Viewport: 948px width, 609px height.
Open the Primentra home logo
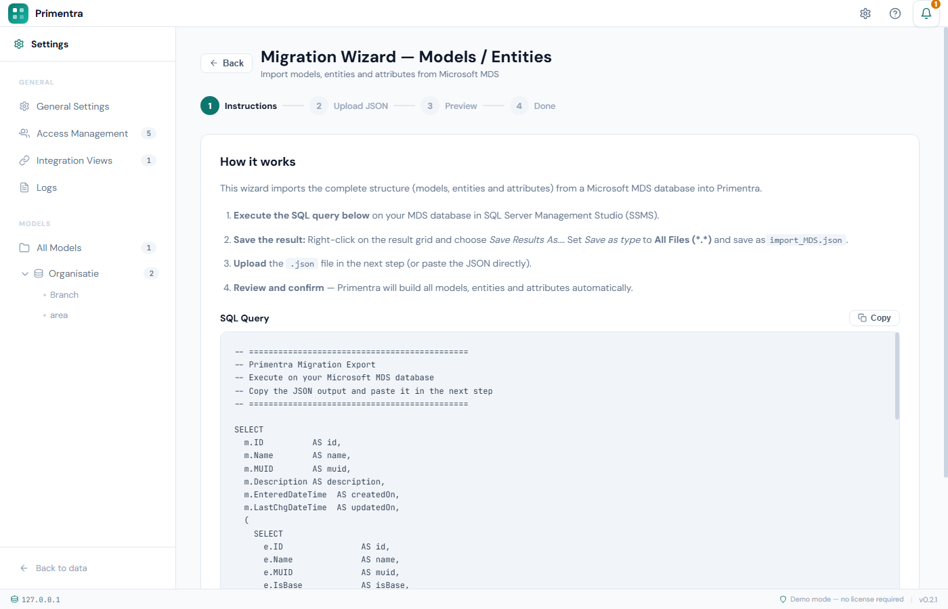click(18, 13)
